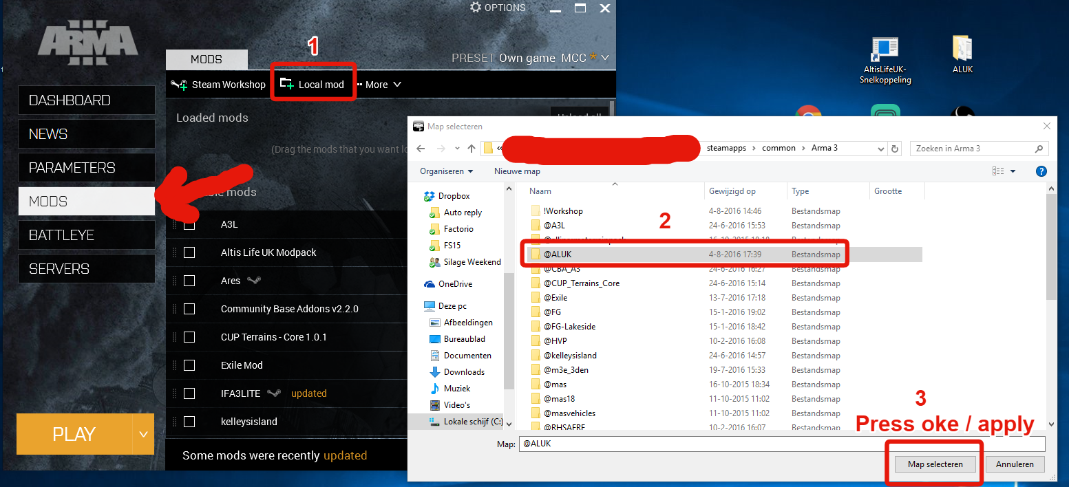Open the OPTIONS gear menu
Viewport: 1069px width, 487px height.
pos(498,8)
